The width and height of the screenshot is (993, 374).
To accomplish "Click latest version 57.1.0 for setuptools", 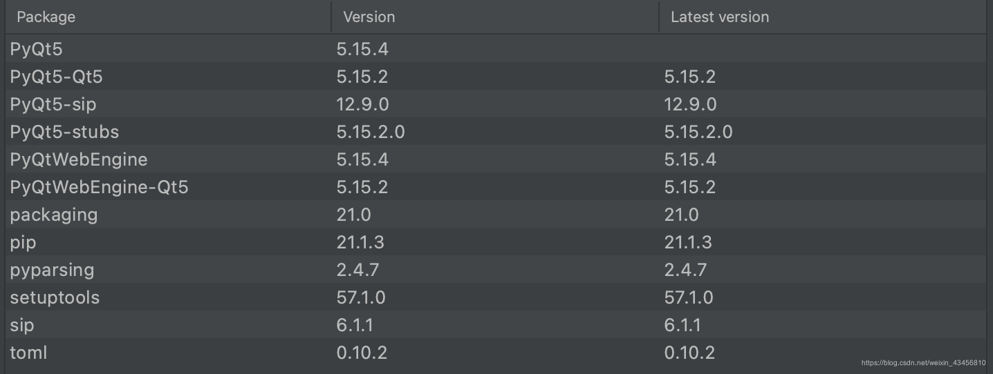I will pos(688,297).
